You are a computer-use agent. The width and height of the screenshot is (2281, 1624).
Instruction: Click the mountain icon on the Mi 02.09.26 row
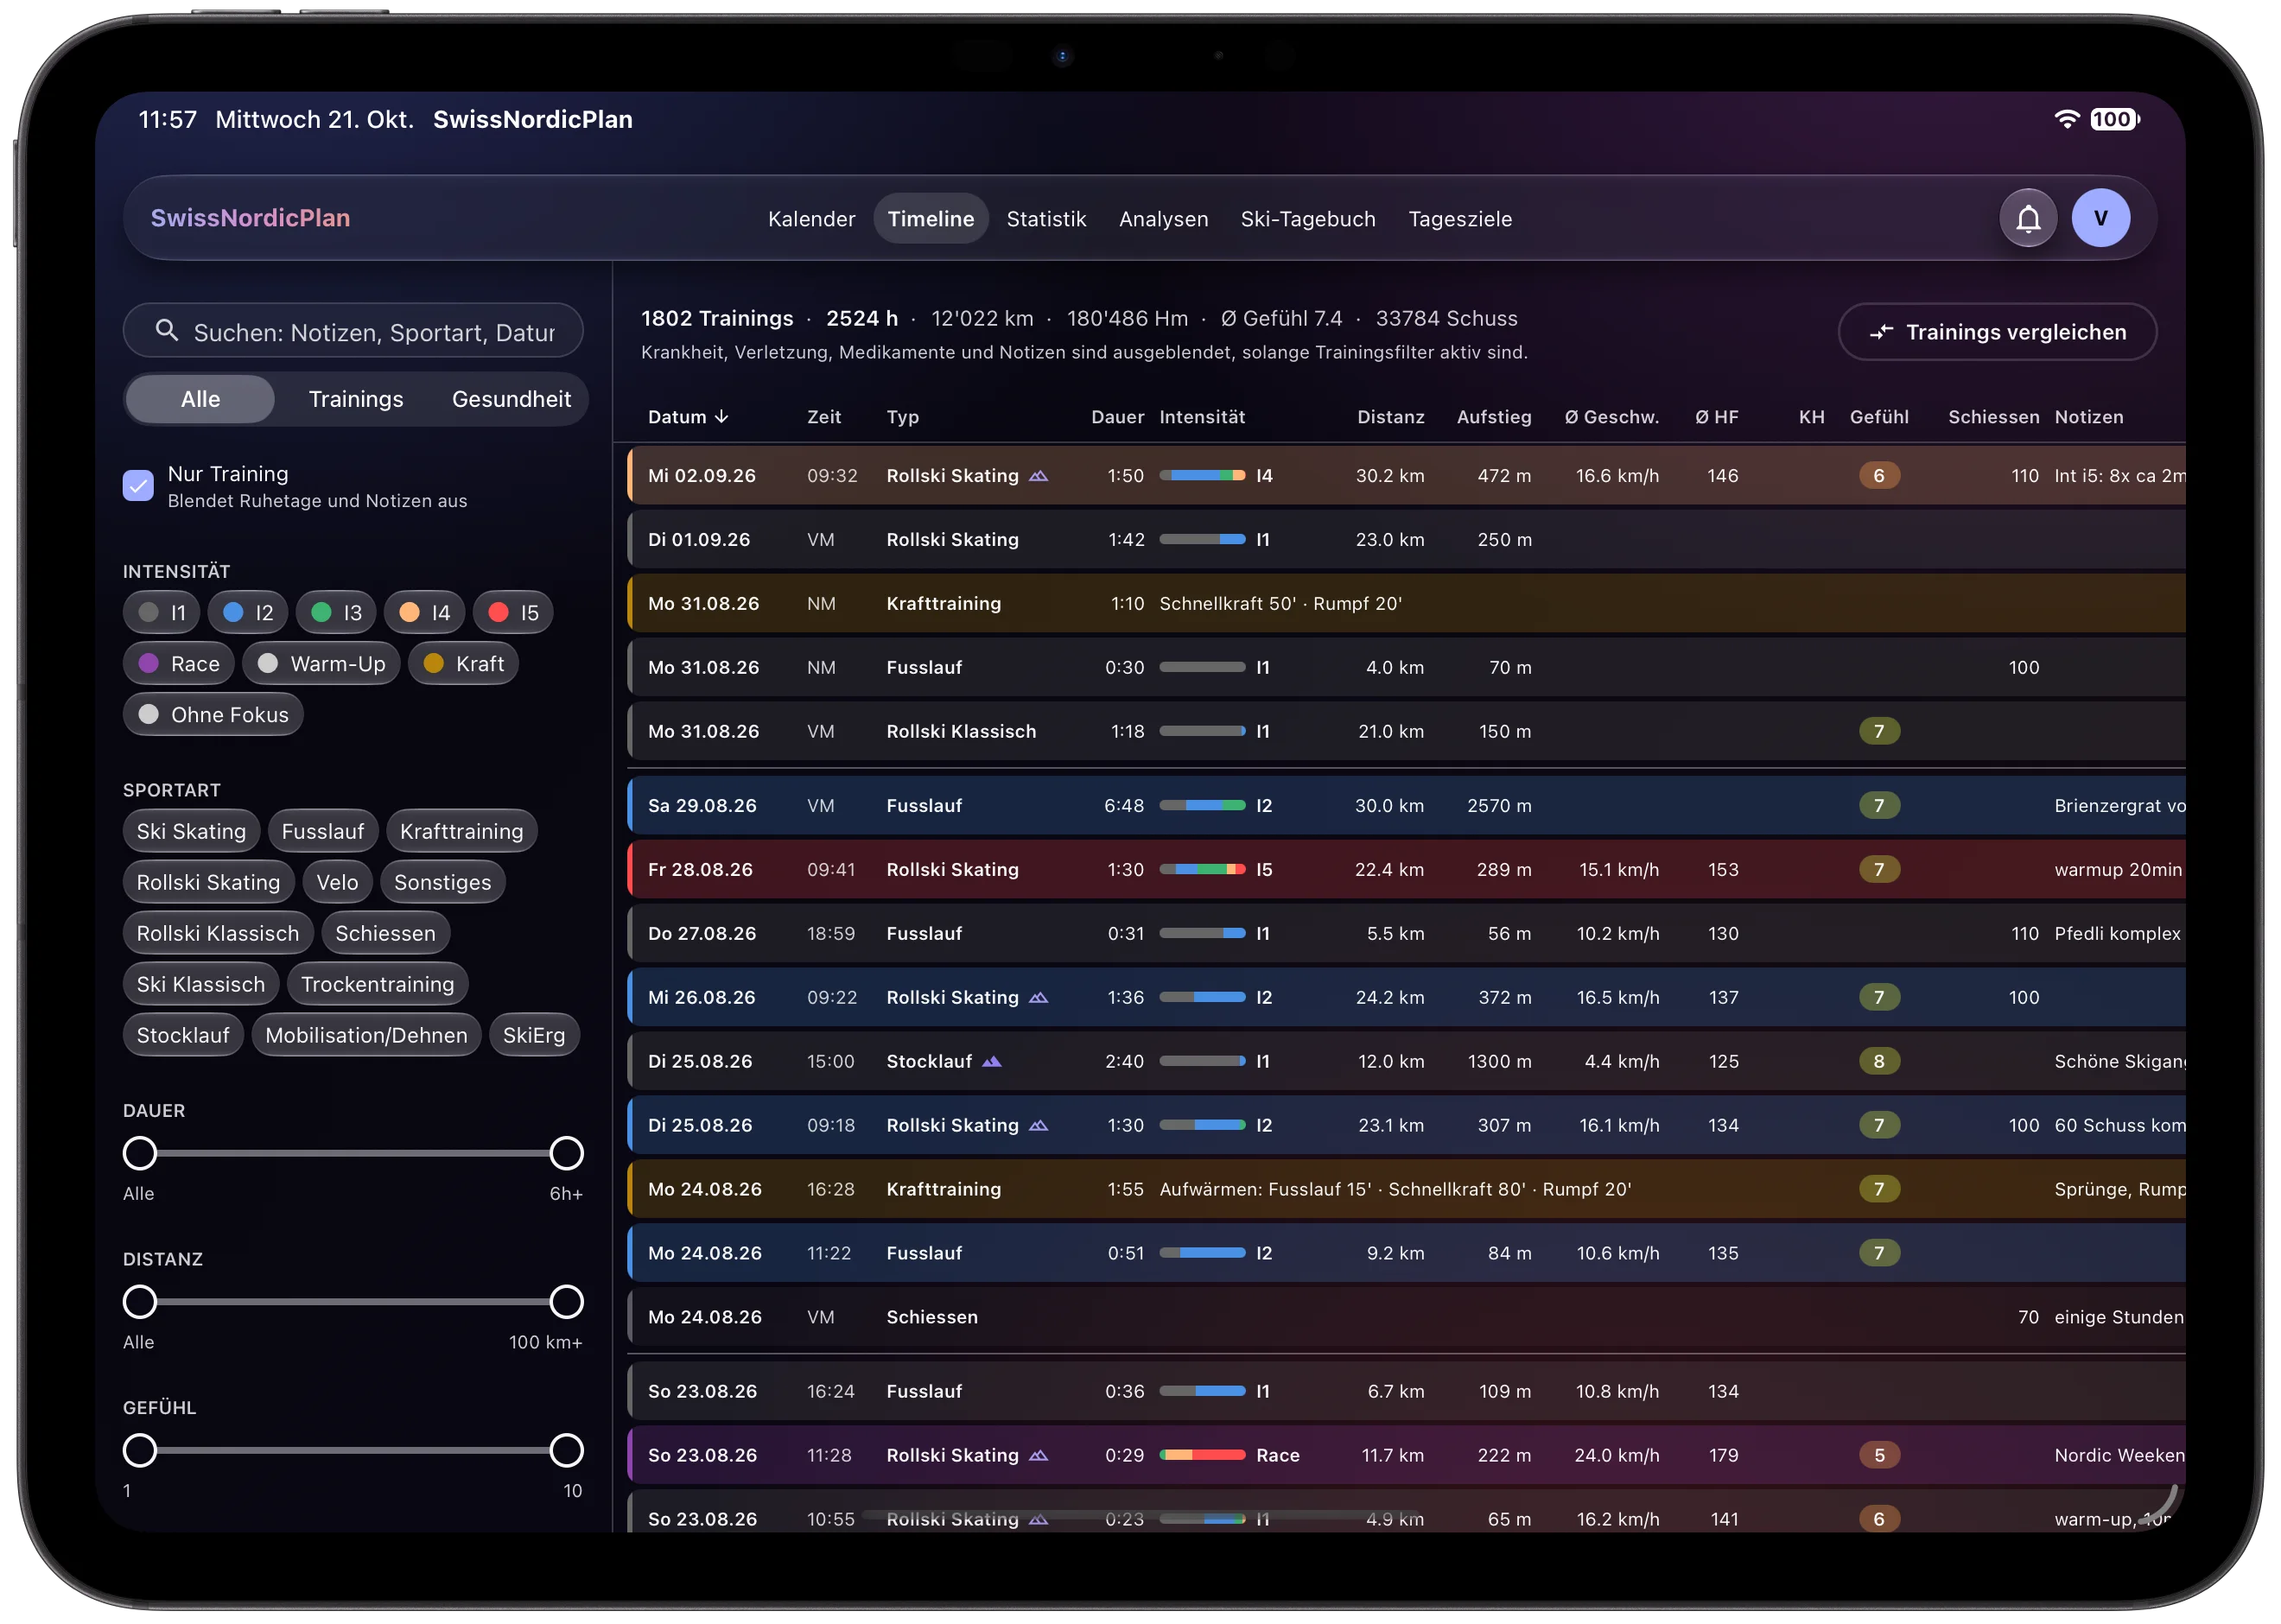coord(1038,476)
